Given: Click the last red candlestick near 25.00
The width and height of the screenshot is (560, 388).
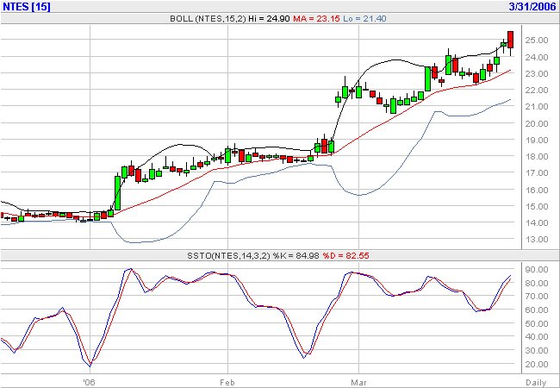Looking at the screenshot, I should [510, 40].
